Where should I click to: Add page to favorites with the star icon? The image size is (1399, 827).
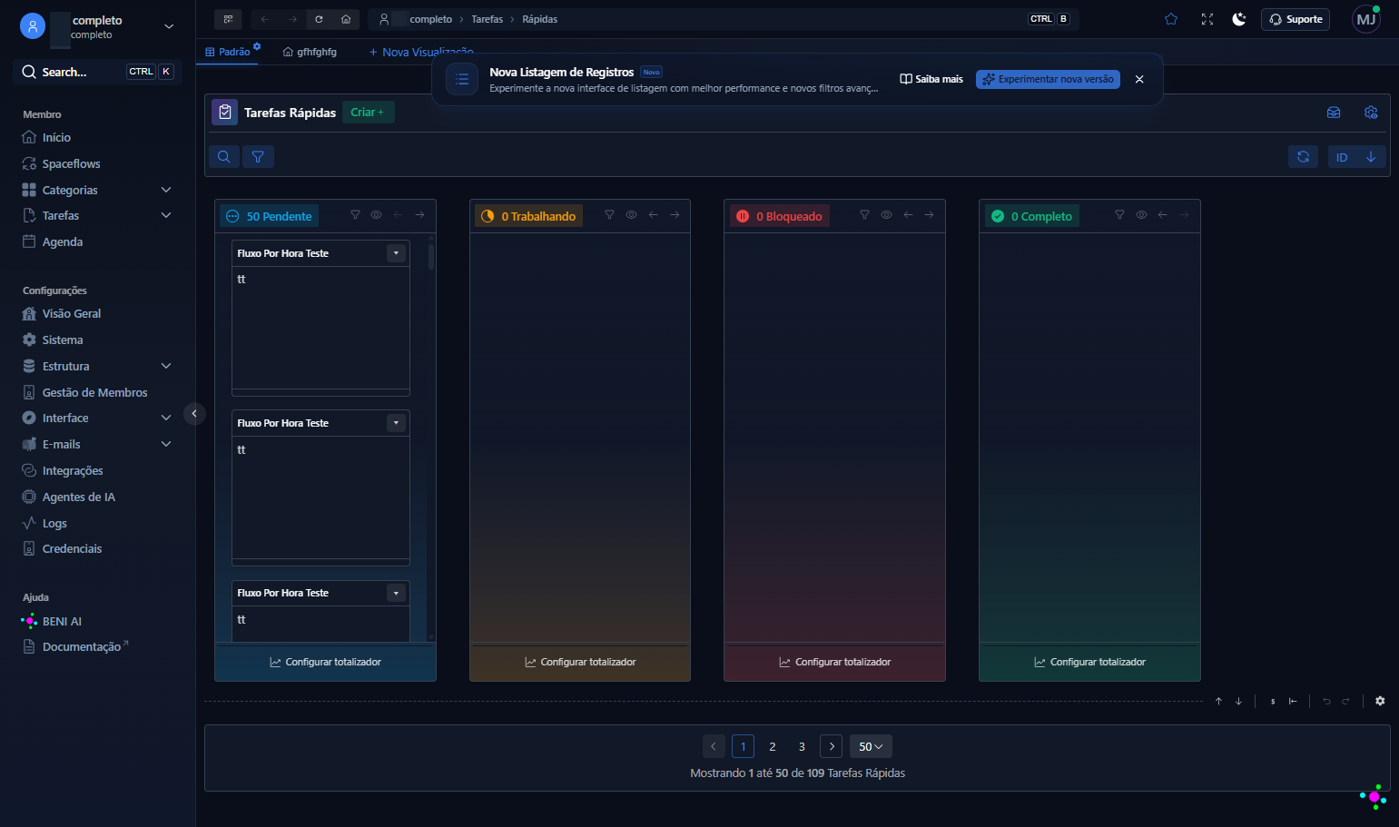click(x=1171, y=19)
